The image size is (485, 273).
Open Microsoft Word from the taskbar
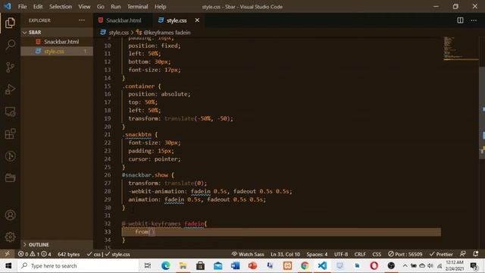click(235, 265)
